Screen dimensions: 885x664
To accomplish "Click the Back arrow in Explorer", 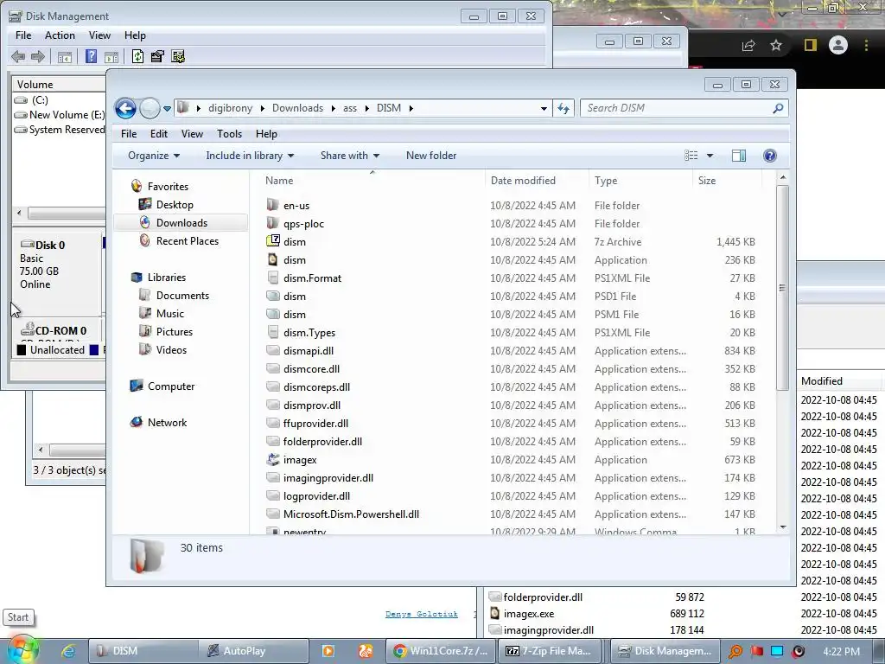I will [x=125, y=108].
